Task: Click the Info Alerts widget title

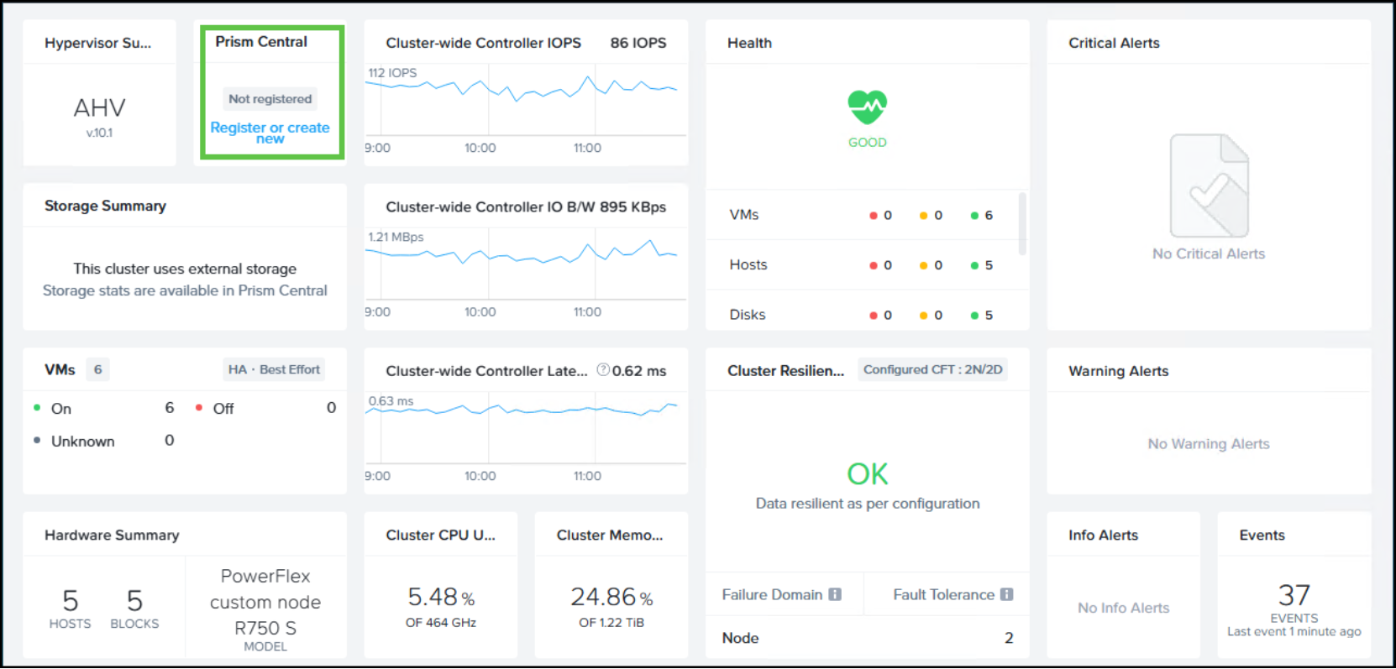Action: point(1103,536)
